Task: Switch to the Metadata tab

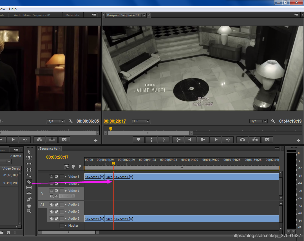Action: pyautogui.click(x=72, y=15)
